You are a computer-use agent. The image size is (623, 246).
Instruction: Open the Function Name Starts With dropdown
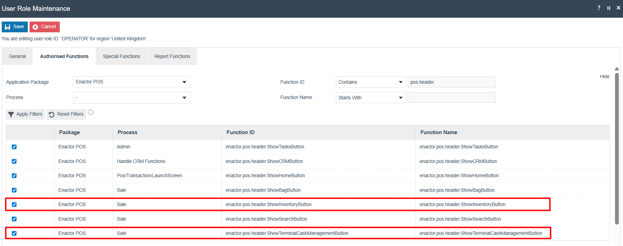[371, 98]
